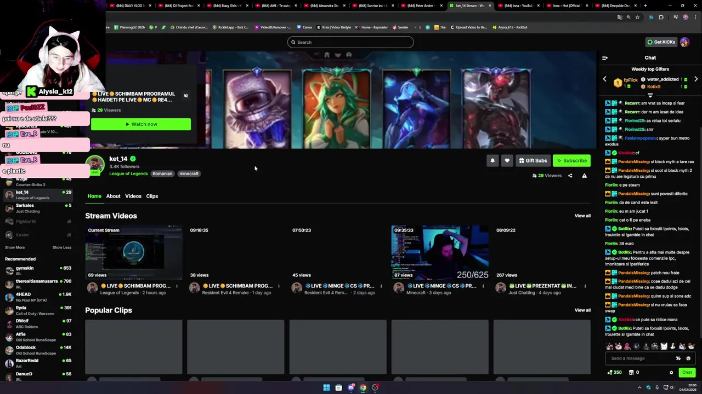Click the Subscribe button
Viewport: 702px width, 394px height.
click(x=571, y=160)
